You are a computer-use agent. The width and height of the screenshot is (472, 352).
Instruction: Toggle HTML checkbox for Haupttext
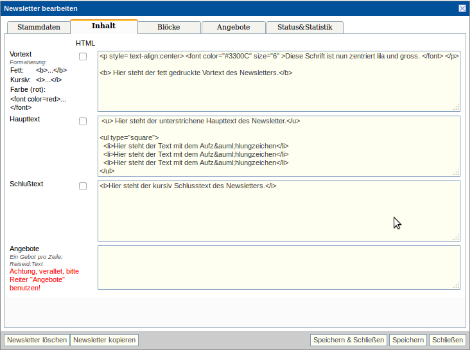click(83, 121)
